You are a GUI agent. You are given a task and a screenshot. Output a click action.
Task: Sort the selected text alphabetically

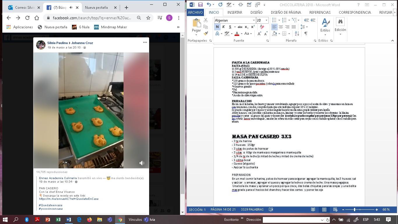[x=297, y=34]
